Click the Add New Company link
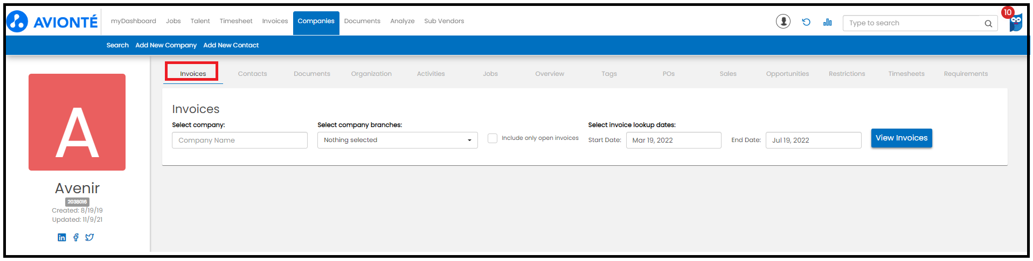The image size is (1033, 261). 166,45
